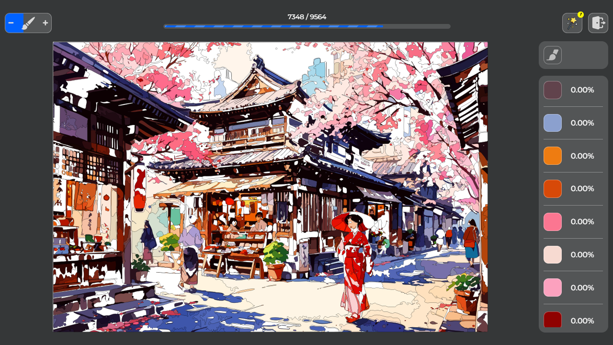Select the cream color swatch
Viewport: 613px width, 345px height.
pyautogui.click(x=552, y=254)
